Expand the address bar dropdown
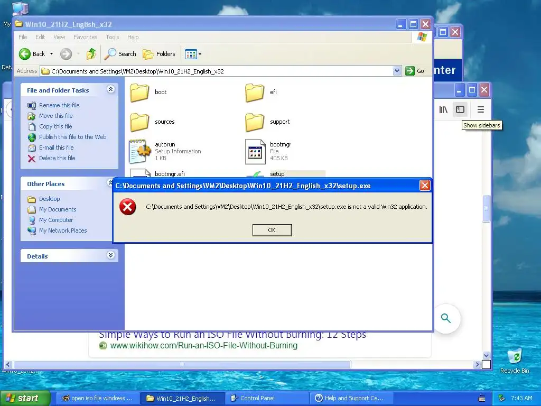This screenshot has width=541, height=406. tap(397, 71)
